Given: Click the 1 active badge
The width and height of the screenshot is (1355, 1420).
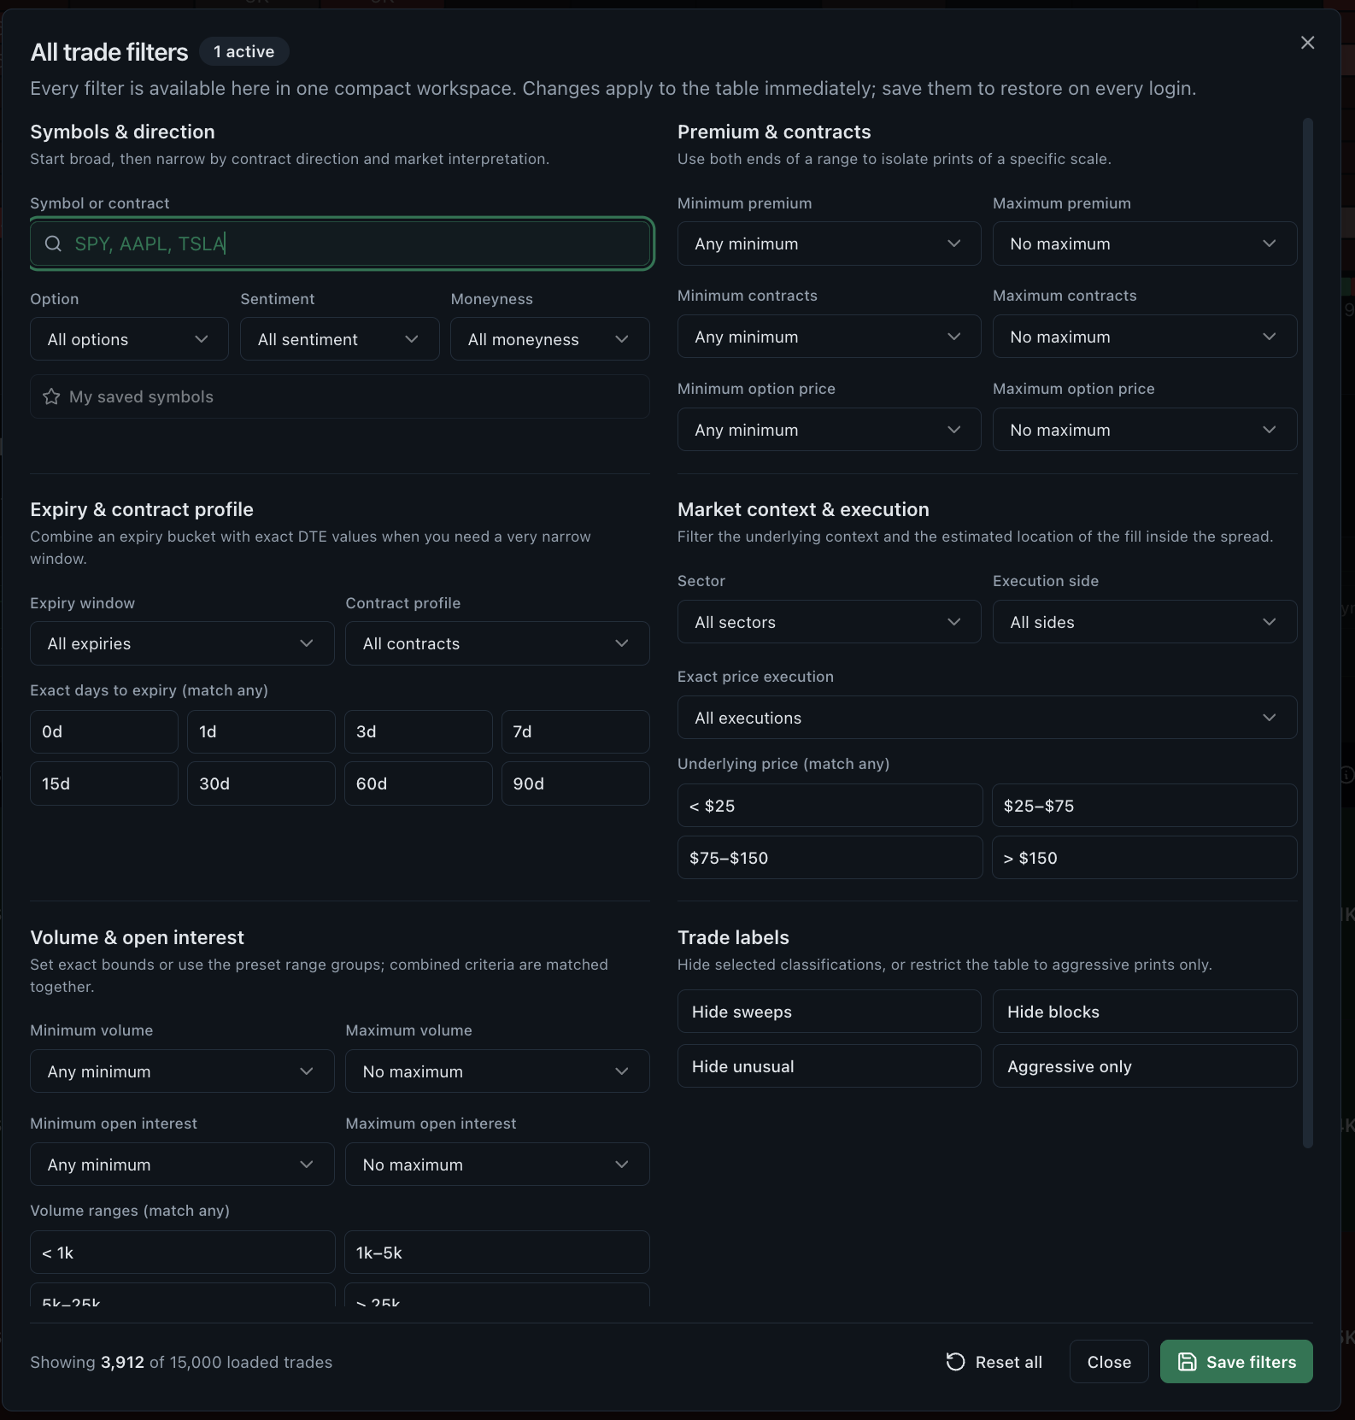Looking at the screenshot, I should coord(244,51).
